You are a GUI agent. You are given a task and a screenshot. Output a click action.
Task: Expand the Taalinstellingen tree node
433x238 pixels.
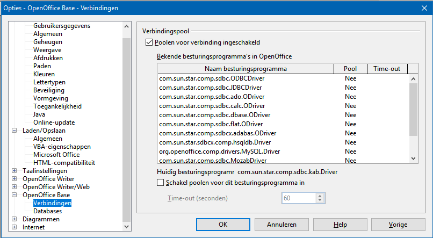click(x=15, y=171)
